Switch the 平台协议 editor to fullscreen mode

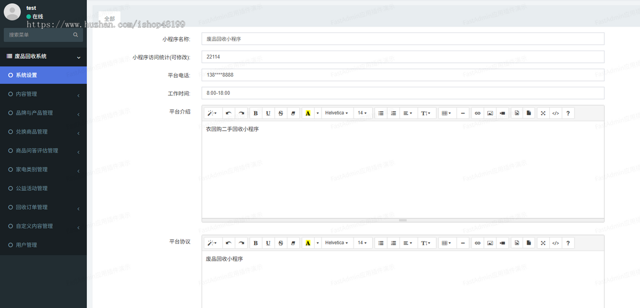pos(542,242)
